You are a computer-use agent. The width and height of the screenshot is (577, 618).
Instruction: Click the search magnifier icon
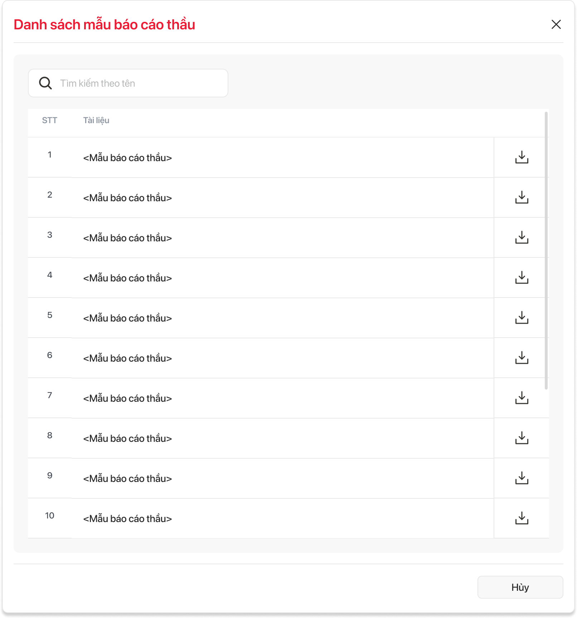pos(45,83)
